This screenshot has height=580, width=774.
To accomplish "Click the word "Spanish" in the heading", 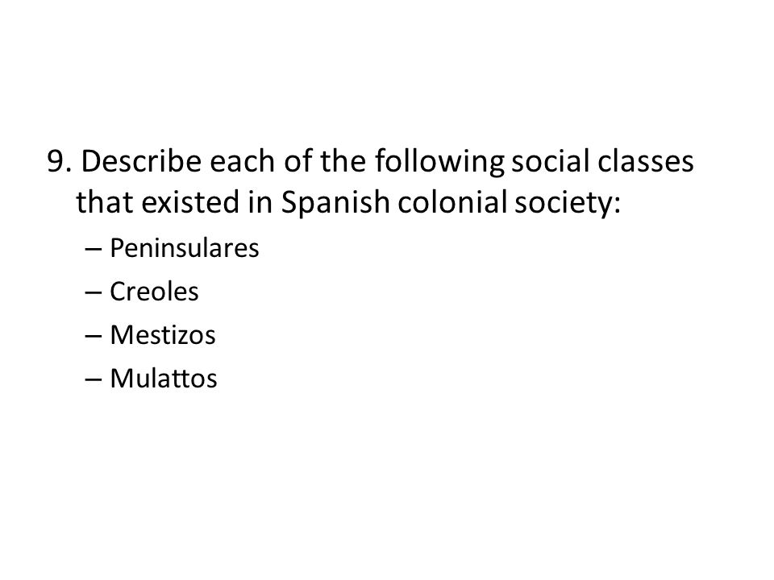I will 335,203.
